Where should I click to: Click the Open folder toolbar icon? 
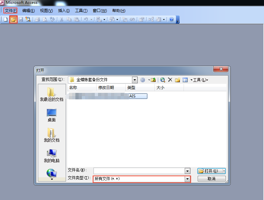pyautogui.click(x=13, y=20)
